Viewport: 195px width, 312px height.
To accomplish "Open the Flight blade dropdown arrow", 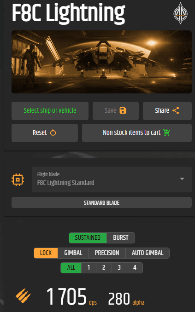I will pos(182,179).
